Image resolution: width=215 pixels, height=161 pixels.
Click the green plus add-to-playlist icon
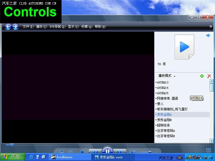click(202, 76)
